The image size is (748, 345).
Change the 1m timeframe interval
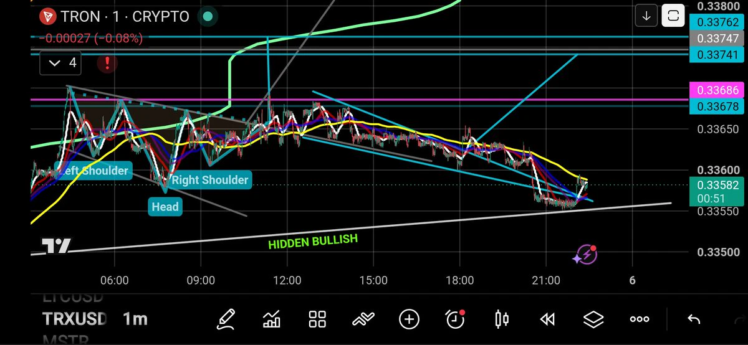(135, 319)
